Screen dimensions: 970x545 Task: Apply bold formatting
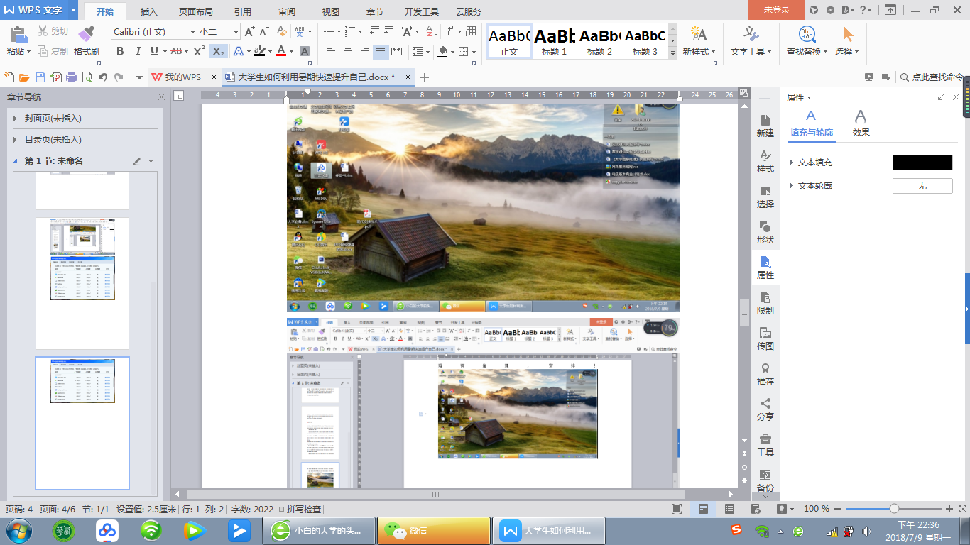(x=120, y=51)
